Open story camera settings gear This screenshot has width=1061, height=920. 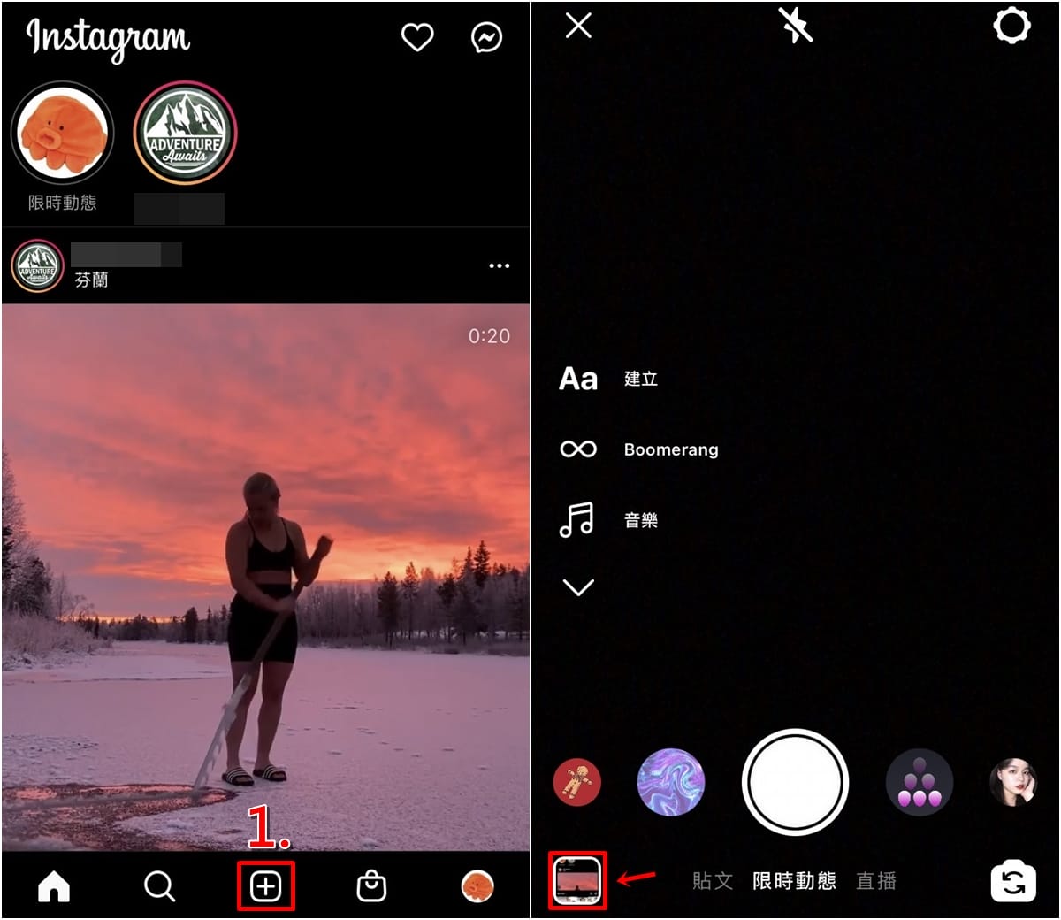[x=1012, y=26]
